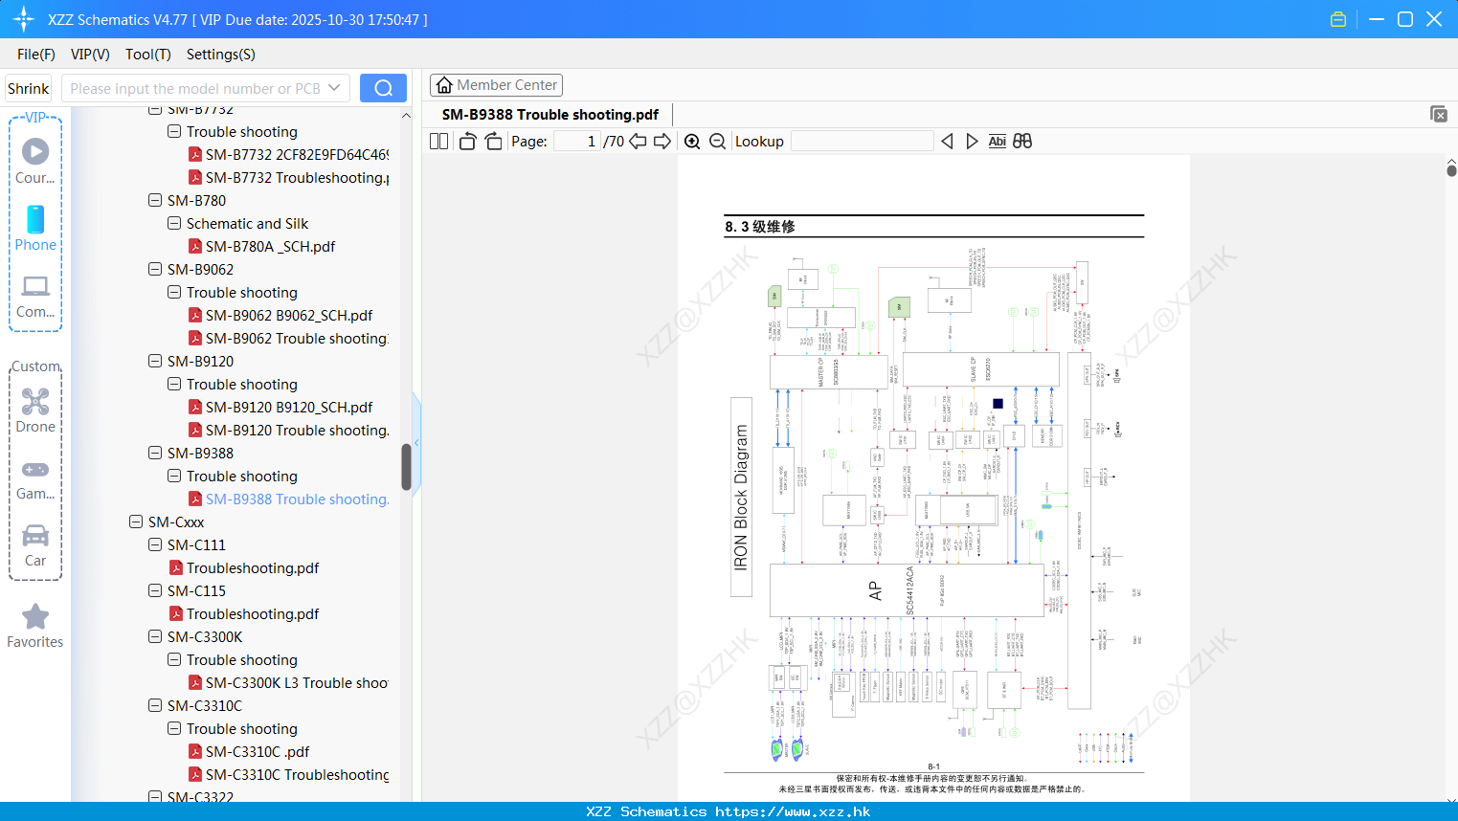Viewport: 1458px width, 821px height.
Task: Open SM-B7732 Troubleshooting pdf file
Action: (x=288, y=177)
